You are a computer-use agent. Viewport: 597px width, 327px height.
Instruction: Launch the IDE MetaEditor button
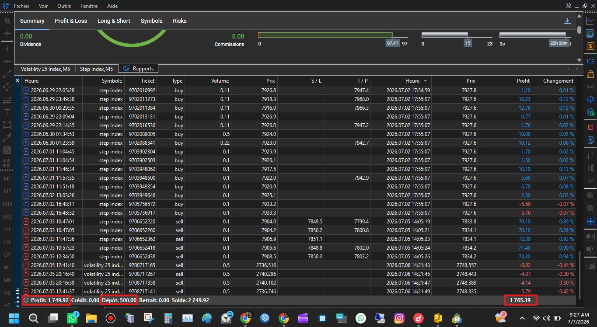(x=590, y=62)
